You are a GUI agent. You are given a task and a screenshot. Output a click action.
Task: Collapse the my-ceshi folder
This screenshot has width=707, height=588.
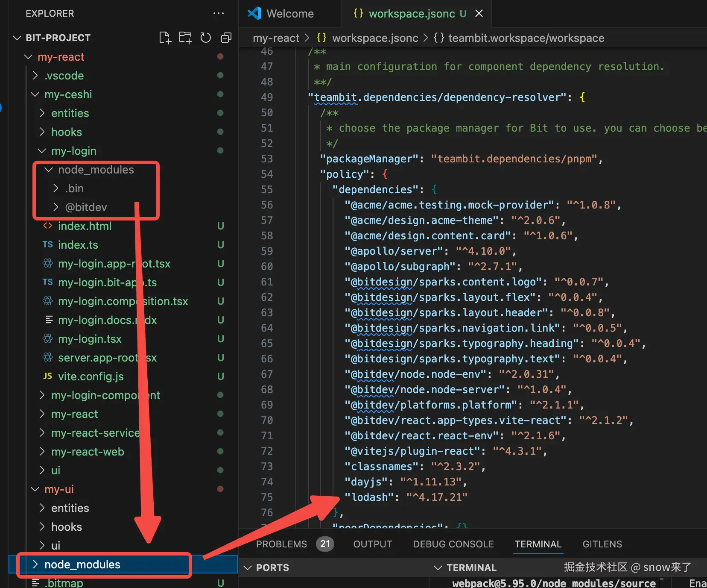click(35, 94)
